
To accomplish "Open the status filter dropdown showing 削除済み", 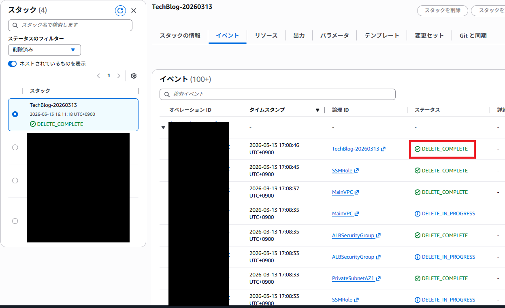I will pyautogui.click(x=44, y=50).
